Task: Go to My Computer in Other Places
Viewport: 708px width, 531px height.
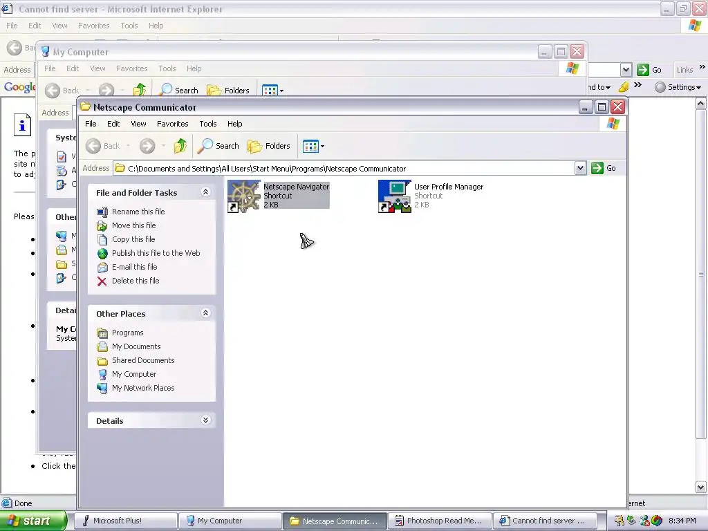Action: pyautogui.click(x=134, y=374)
